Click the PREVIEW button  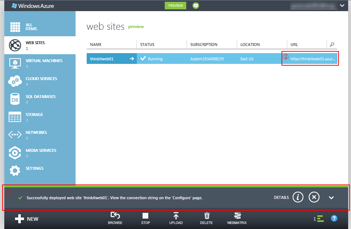coord(175,6)
